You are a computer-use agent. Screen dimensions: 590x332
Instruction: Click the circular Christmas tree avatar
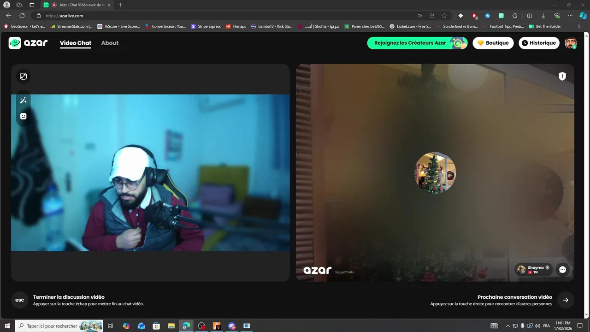tap(435, 172)
